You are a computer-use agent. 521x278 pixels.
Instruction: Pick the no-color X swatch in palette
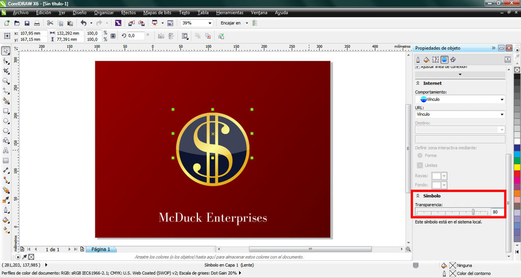point(517,70)
